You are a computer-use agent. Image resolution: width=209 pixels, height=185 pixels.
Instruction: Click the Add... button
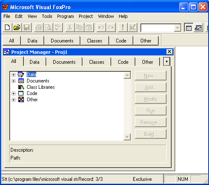(151, 87)
